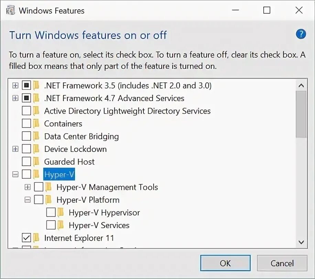Collapse the Hyper-V tree node
The width and height of the screenshot is (315, 279).
[x=15, y=175]
